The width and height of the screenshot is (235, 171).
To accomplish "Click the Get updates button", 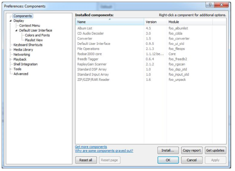I will tap(215, 150).
